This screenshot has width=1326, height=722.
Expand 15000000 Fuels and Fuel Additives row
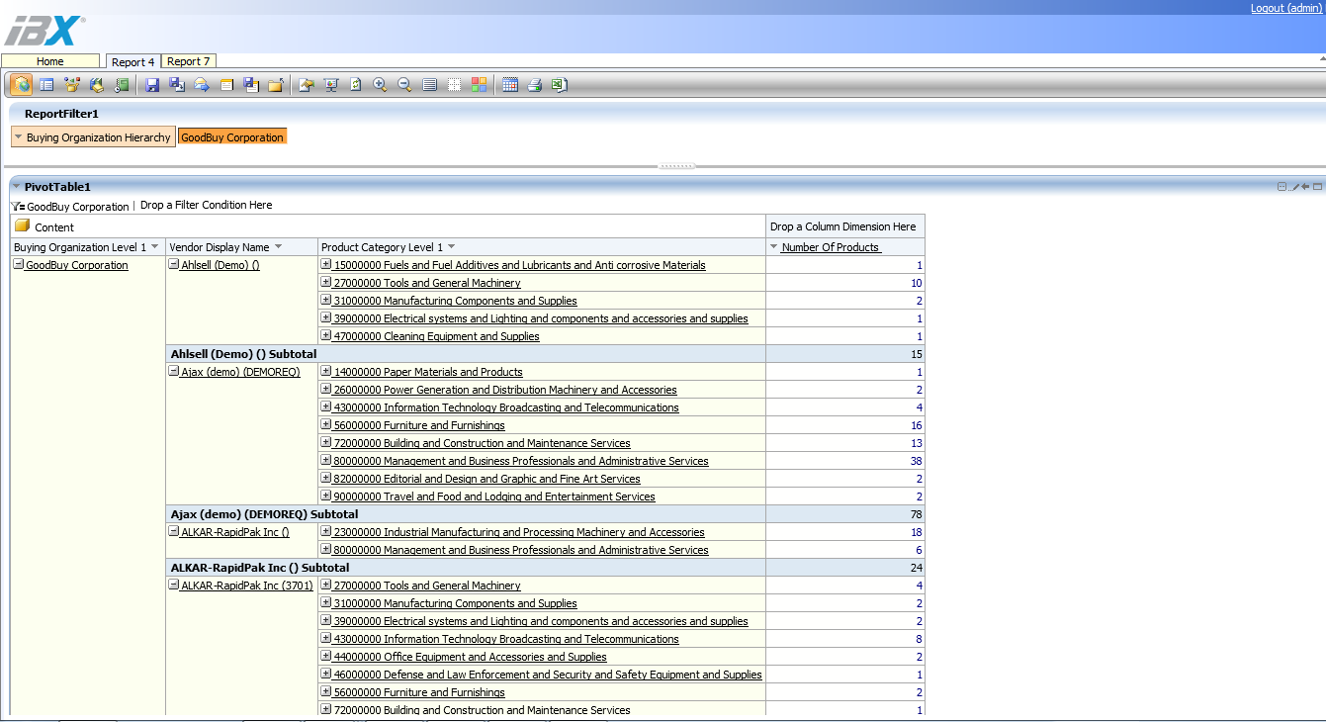tap(326, 264)
